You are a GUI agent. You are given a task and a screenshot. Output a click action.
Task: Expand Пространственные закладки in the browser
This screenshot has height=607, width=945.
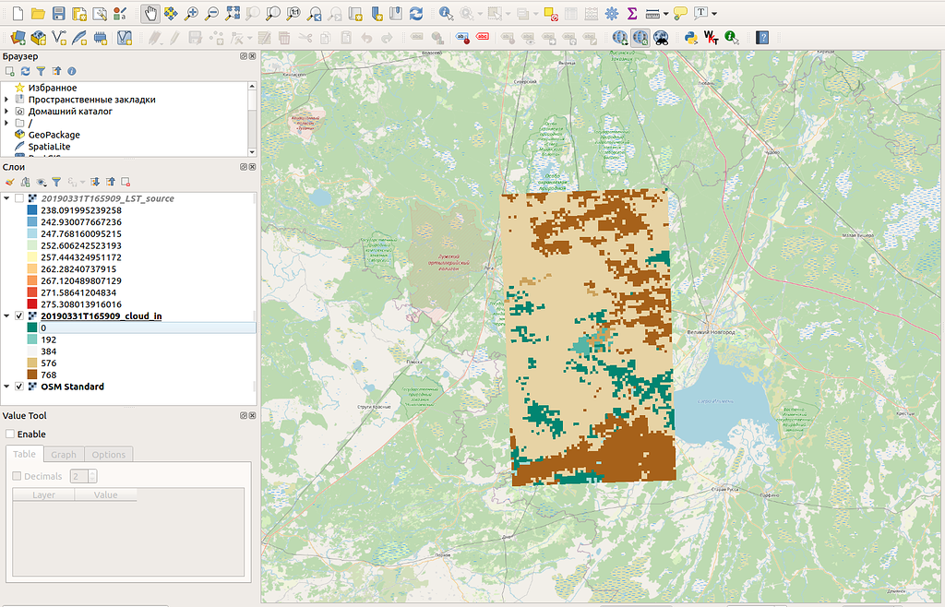point(6,100)
